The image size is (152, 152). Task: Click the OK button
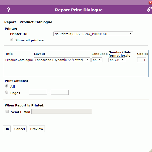7,129
